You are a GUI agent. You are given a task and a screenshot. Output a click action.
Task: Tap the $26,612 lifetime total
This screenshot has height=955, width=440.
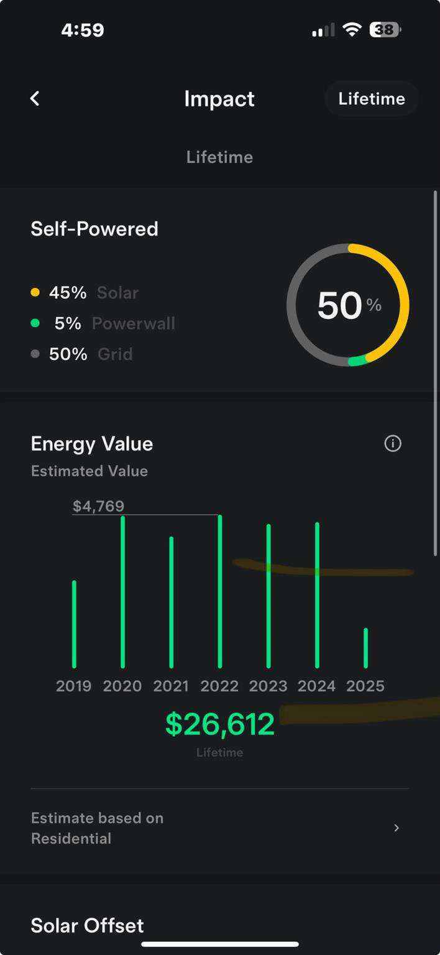(219, 725)
